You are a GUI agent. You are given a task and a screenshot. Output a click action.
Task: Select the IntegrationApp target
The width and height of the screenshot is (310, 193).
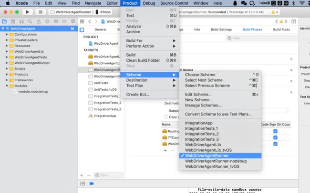[x=105, y=116]
